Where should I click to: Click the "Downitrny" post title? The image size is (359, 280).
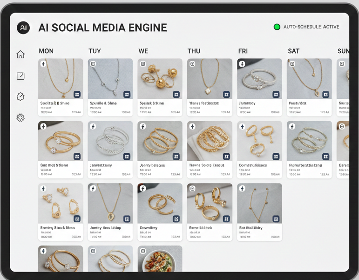(149, 227)
